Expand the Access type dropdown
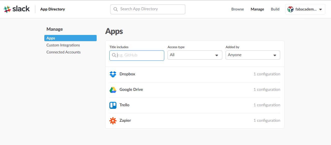 [195, 55]
